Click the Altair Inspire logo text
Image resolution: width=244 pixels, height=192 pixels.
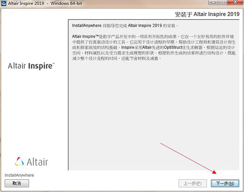(31, 66)
